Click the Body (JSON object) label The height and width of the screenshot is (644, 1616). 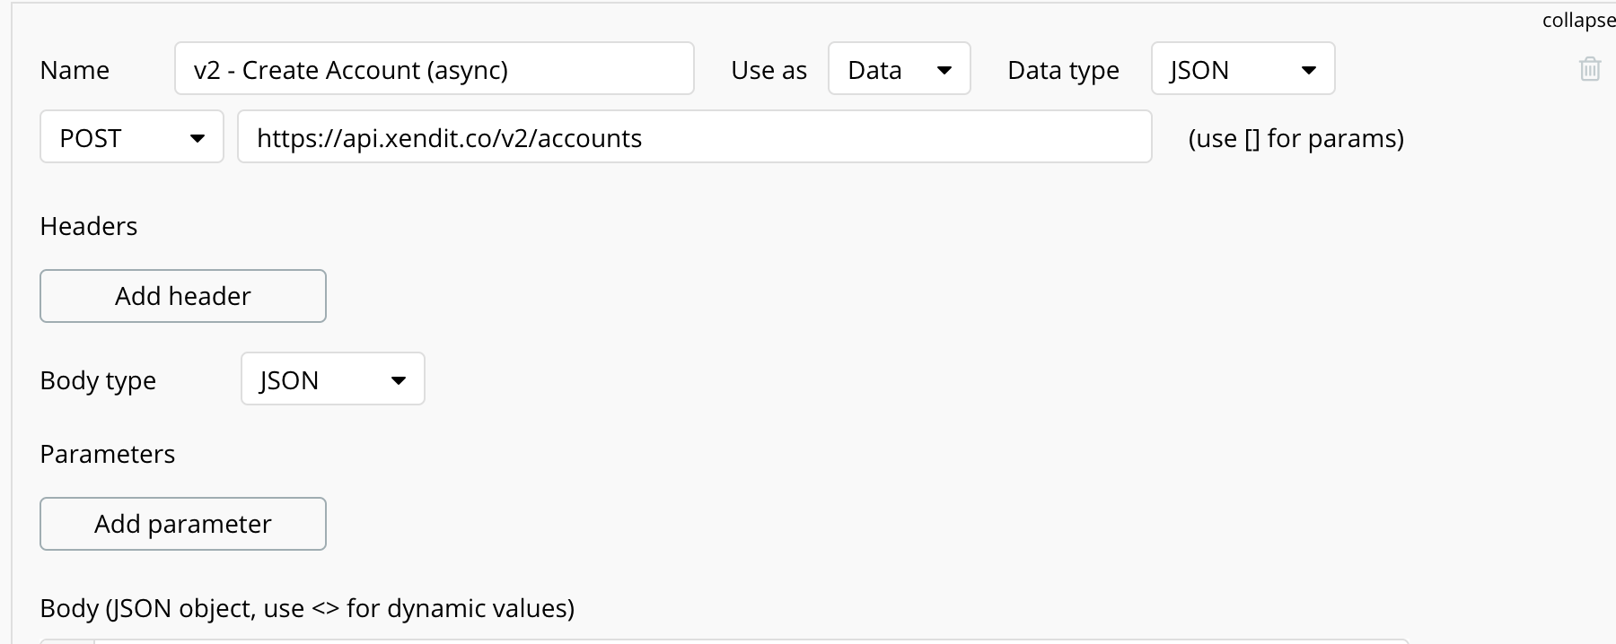(307, 608)
